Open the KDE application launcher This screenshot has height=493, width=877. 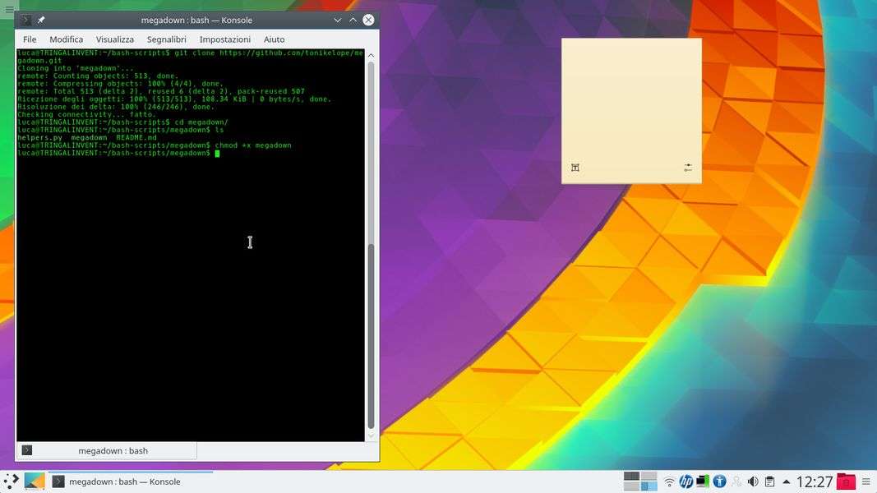pos(11,481)
